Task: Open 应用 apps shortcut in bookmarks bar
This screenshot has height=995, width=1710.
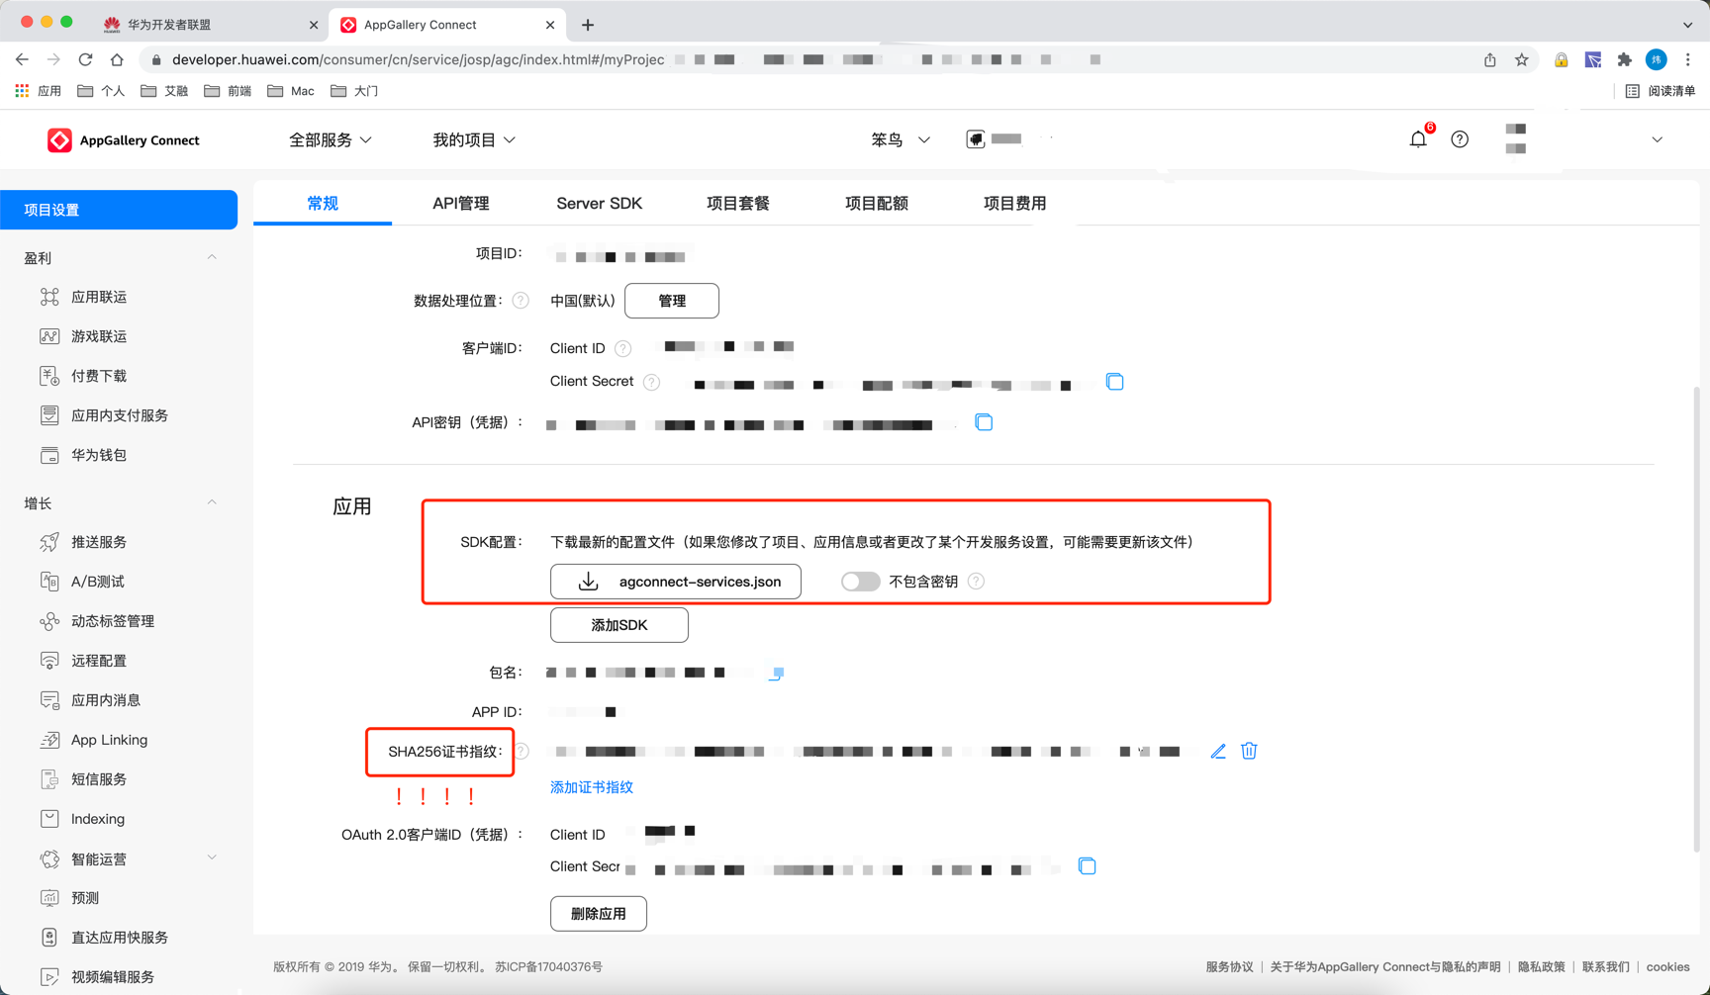Action: tap(38, 91)
